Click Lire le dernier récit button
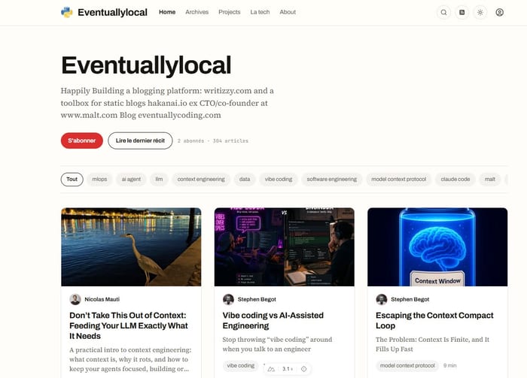The height and width of the screenshot is (378, 527). point(140,141)
